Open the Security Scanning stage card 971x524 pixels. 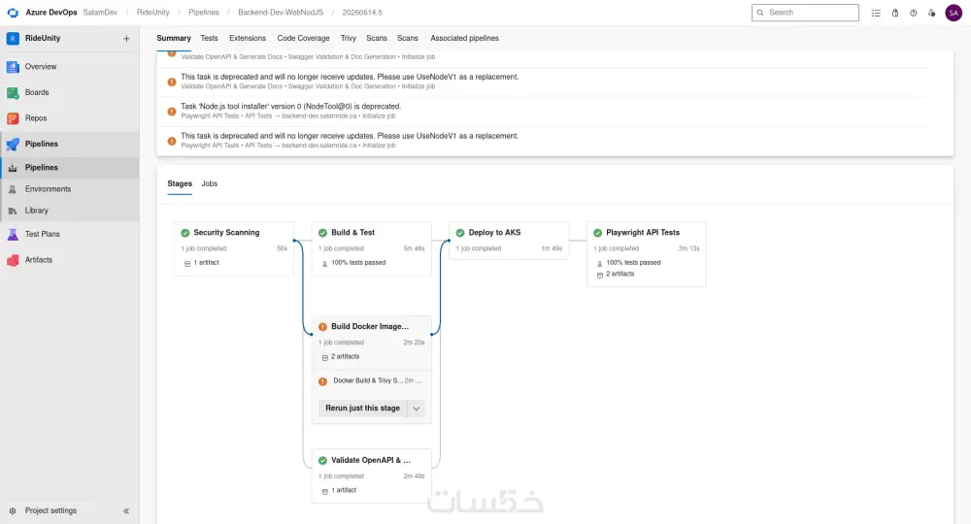point(234,248)
